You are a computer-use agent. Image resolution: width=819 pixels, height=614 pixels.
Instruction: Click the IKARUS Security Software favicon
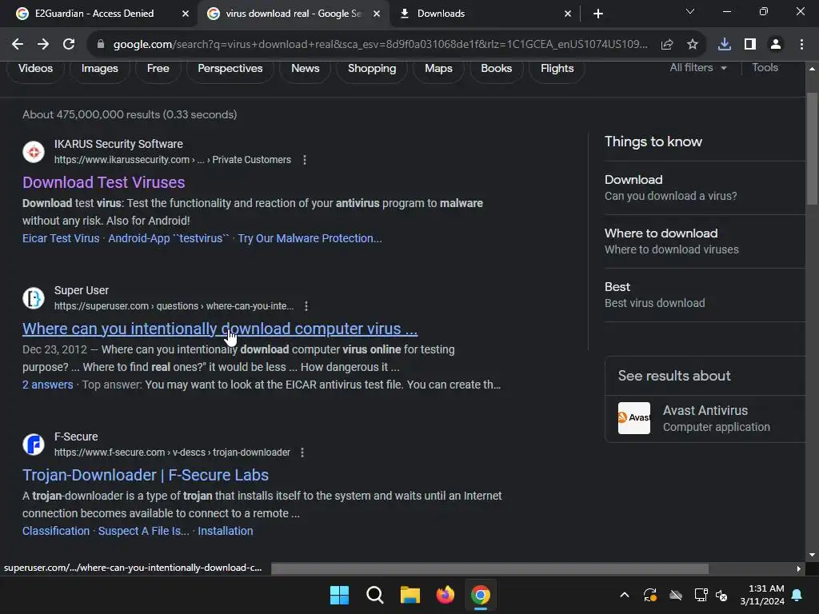pyautogui.click(x=34, y=152)
